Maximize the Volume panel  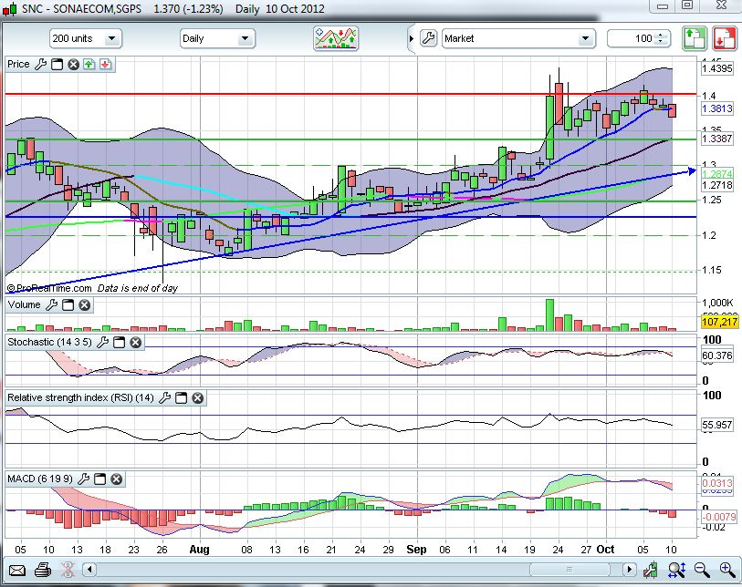(x=68, y=305)
